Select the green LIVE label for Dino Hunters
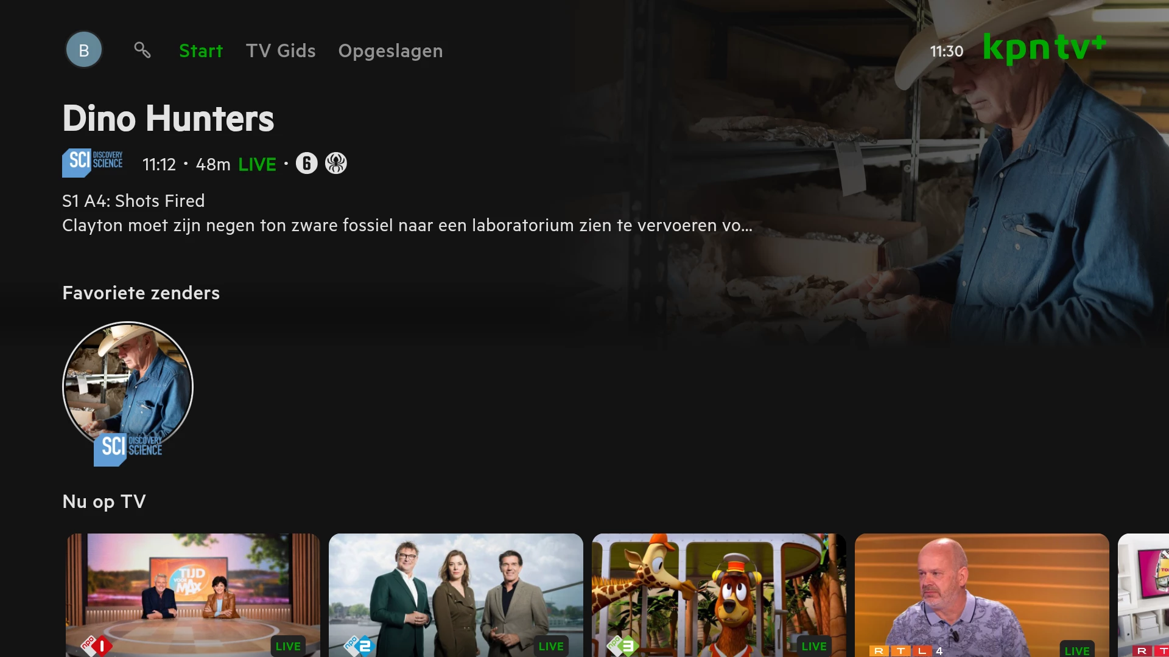 [257, 164]
